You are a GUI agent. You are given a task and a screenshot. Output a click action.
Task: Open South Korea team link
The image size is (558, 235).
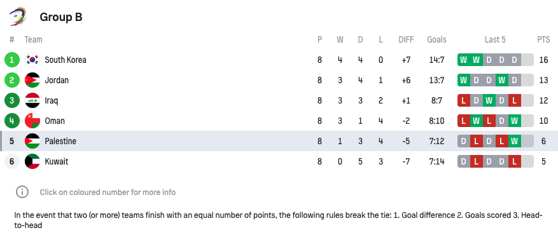66,60
